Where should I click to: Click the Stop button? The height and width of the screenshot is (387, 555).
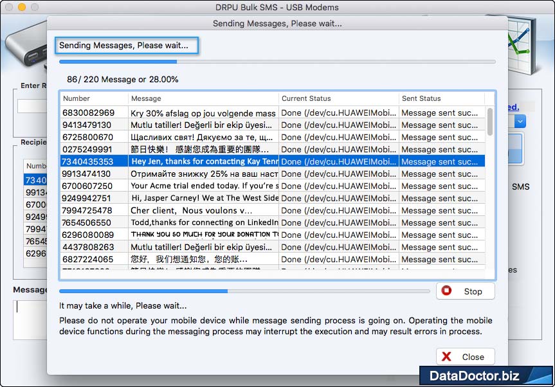pos(465,291)
